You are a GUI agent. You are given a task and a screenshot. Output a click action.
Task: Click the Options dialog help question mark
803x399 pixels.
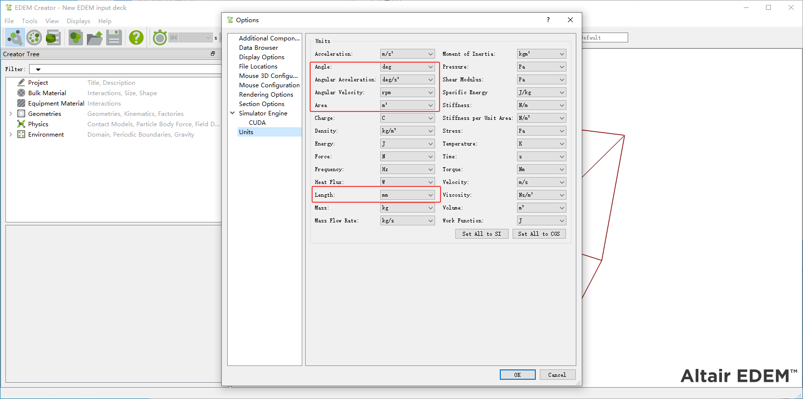(548, 20)
